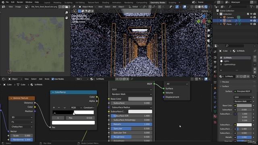
Task: Click Base Color swatch in Principled node
Action: pos(140,99)
